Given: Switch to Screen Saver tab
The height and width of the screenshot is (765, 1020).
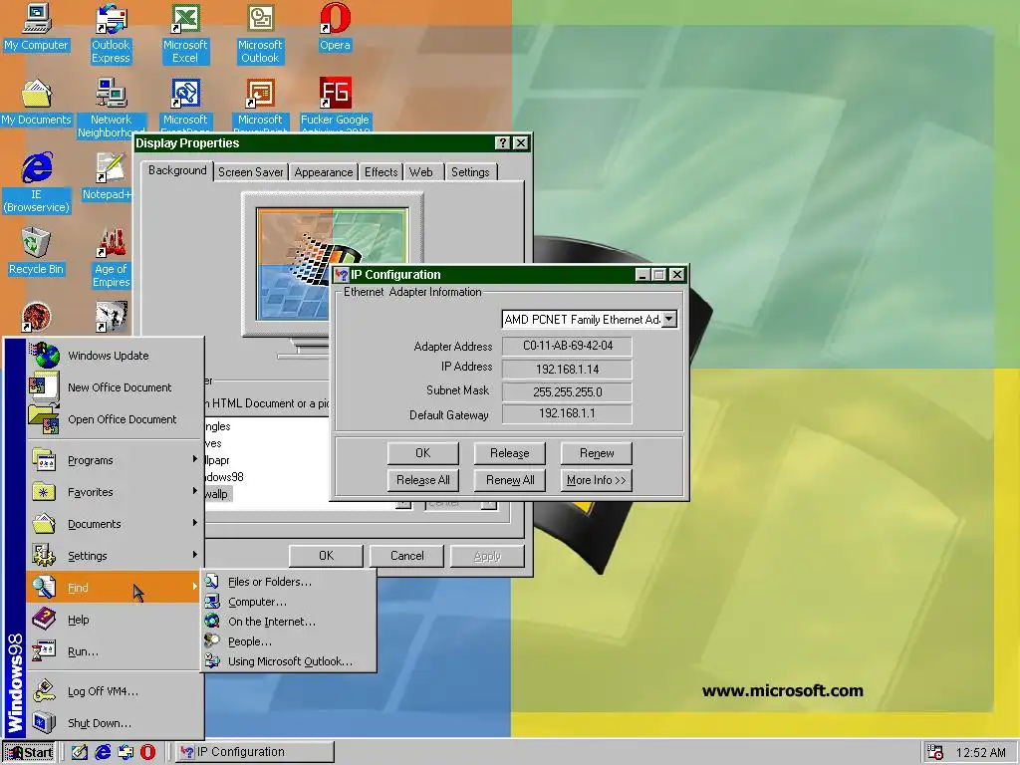Looking at the screenshot, I should [250, 171].
